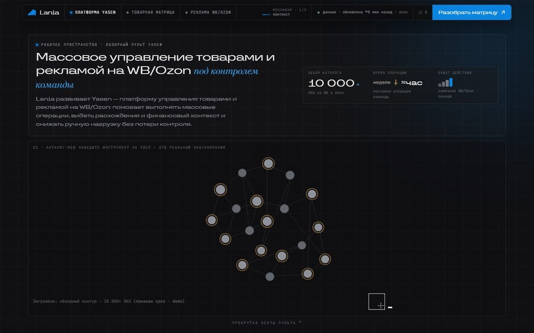534x333 pixels.
Task: Click the signal bars icon in Охват действия
Action: [x=445, y=83]
